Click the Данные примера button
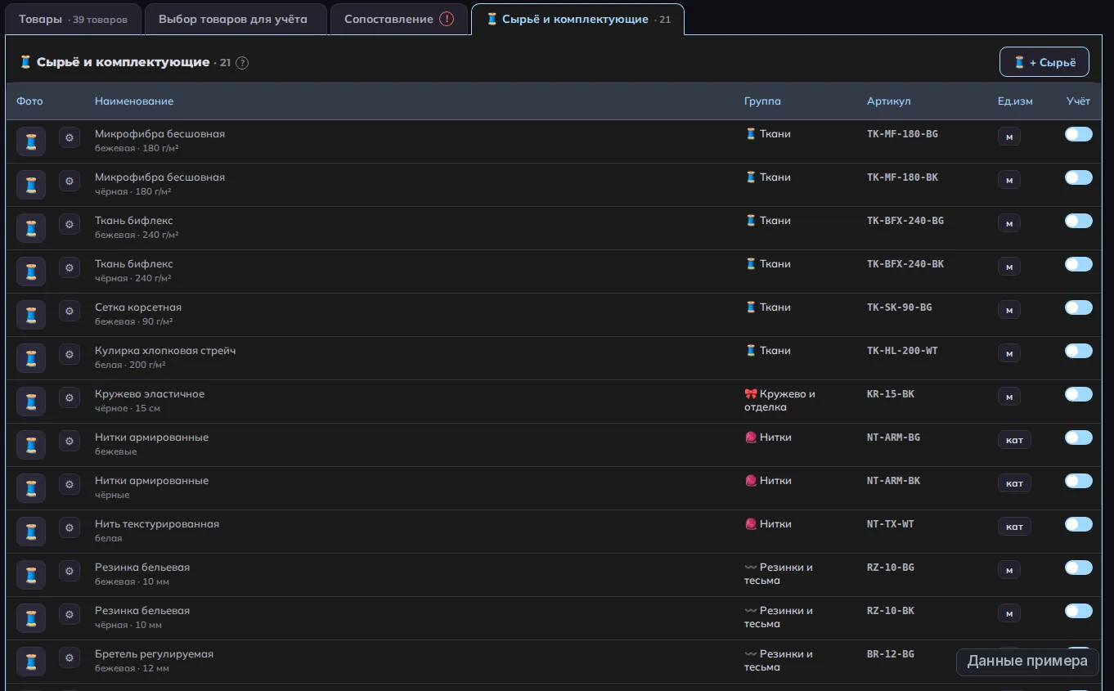Viewport: 1114px width, 691px height. point(1027,662)
